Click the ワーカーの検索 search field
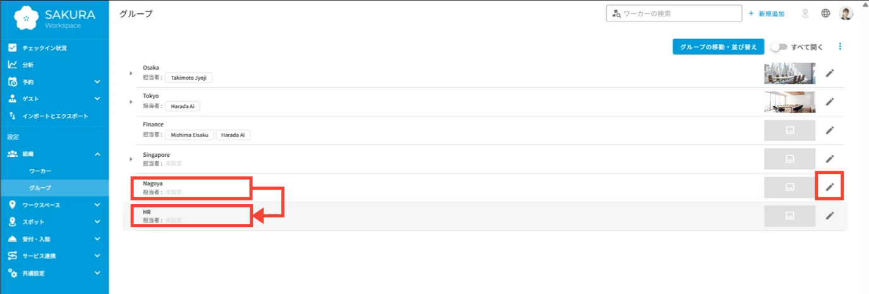Screen dimensions: 869x294 click(x=674, y=13)
